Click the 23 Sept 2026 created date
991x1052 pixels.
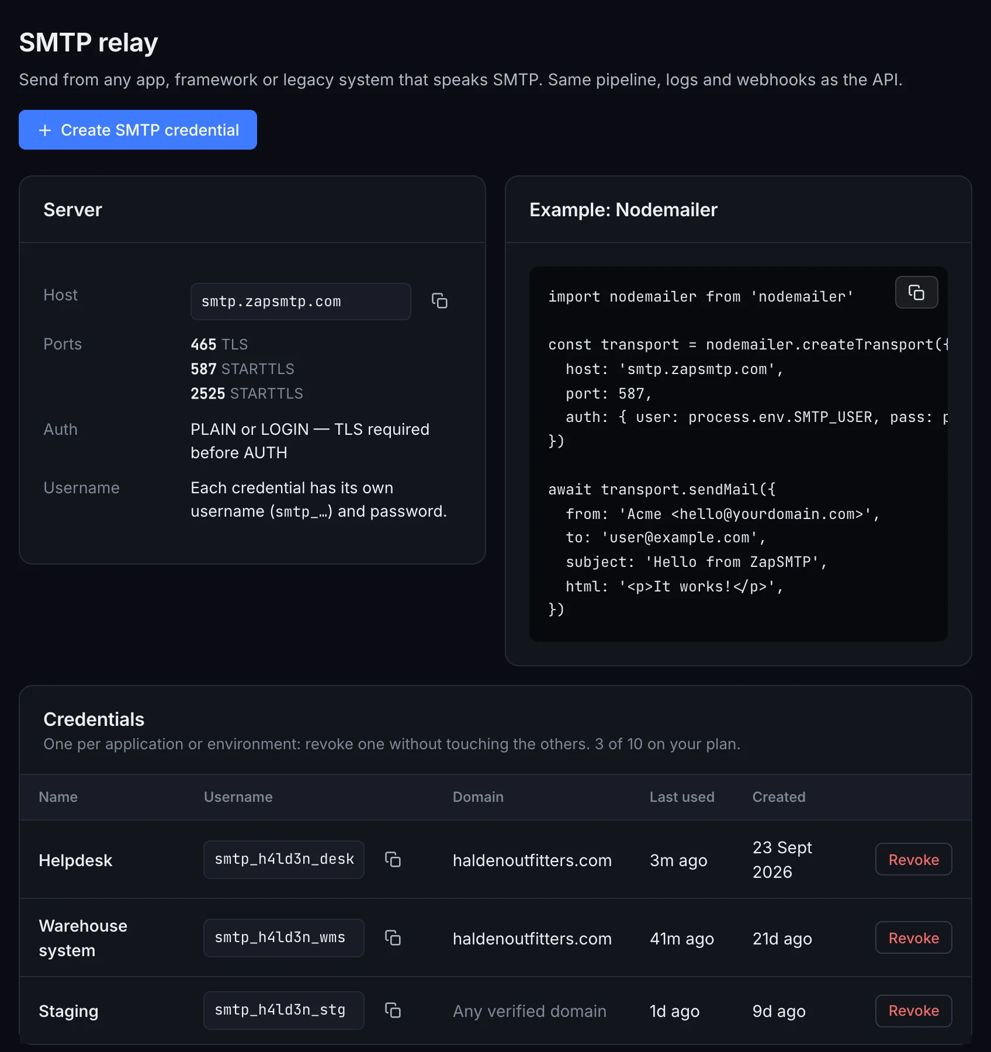tap(782, 859)
